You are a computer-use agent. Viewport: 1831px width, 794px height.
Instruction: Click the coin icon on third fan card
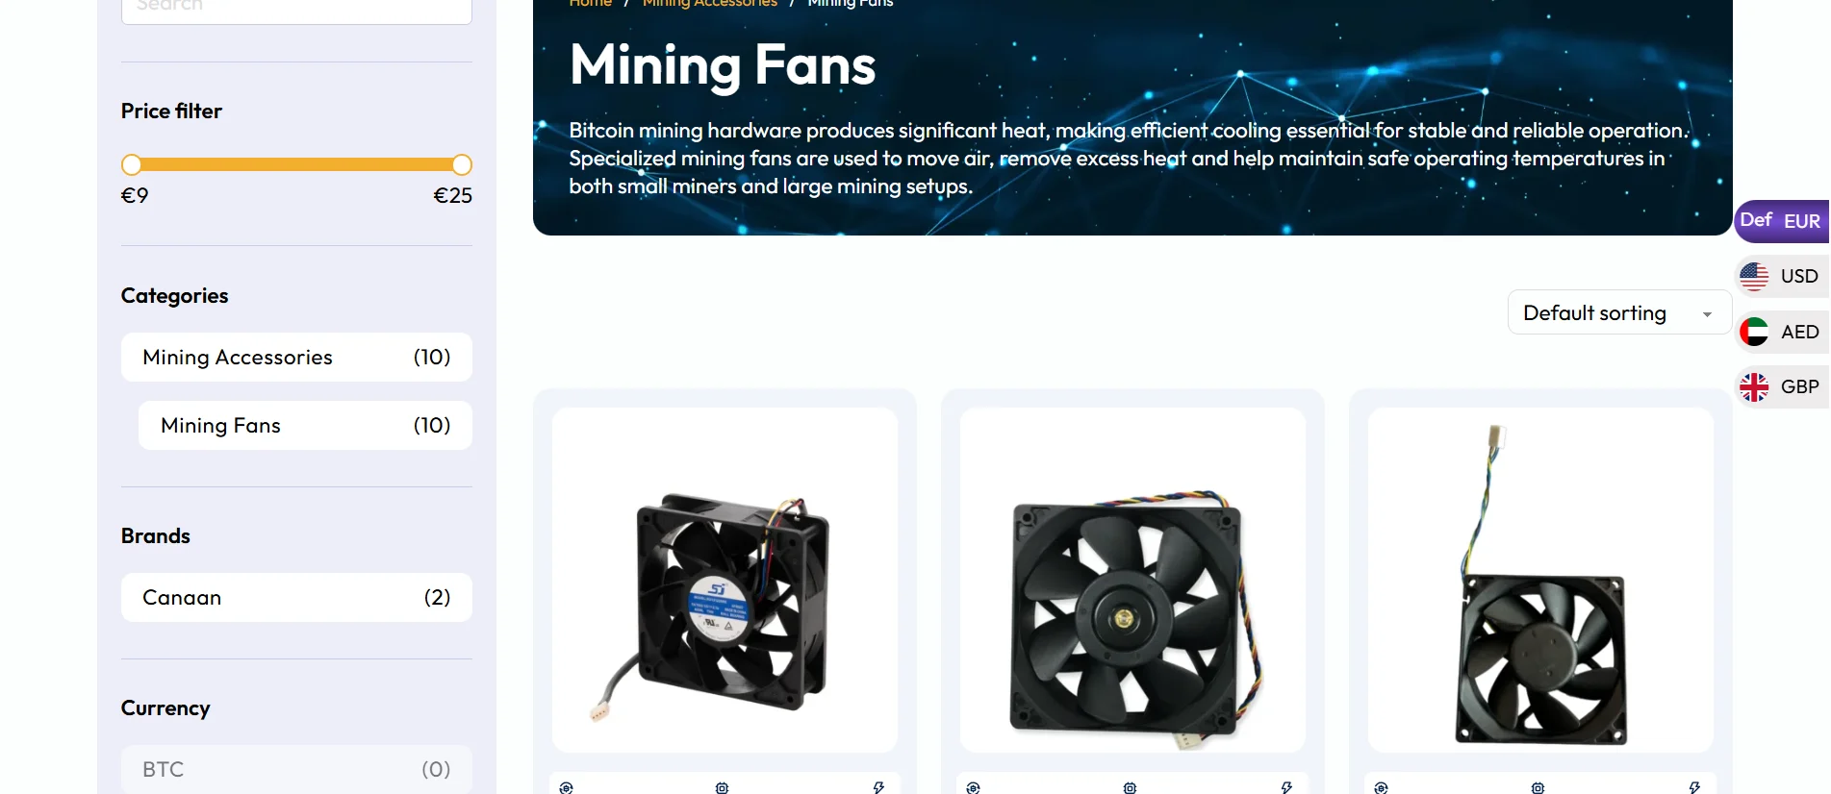tap(1381, 787)
